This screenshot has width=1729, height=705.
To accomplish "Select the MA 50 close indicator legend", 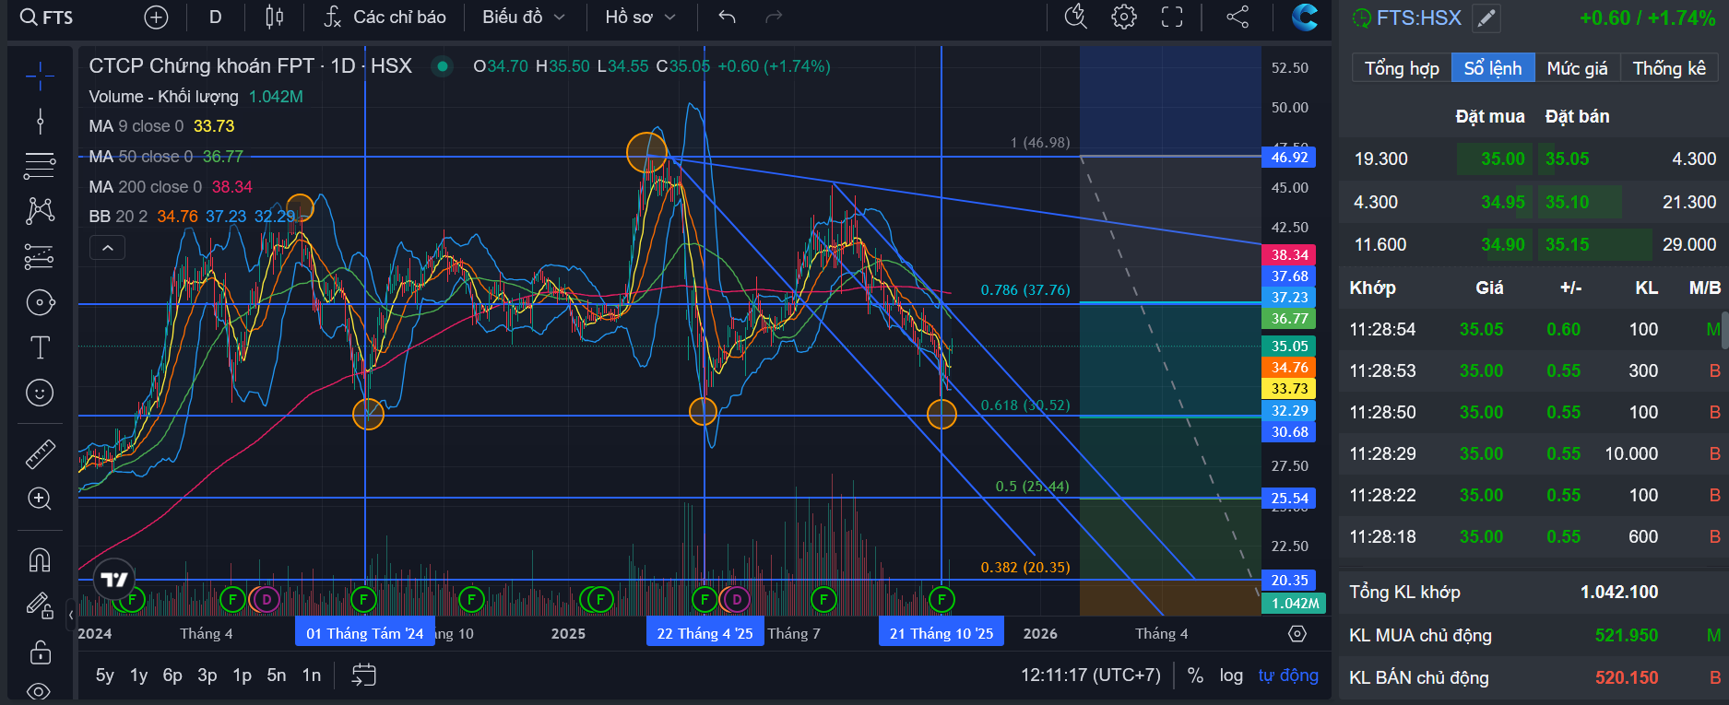I will (166, 157).
